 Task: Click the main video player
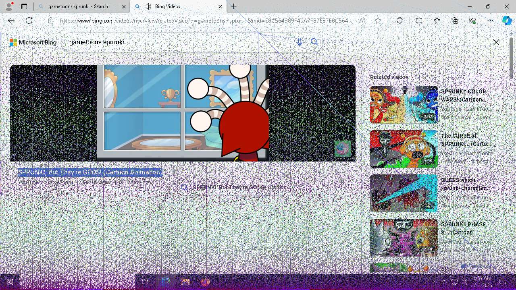coord(183,113)
